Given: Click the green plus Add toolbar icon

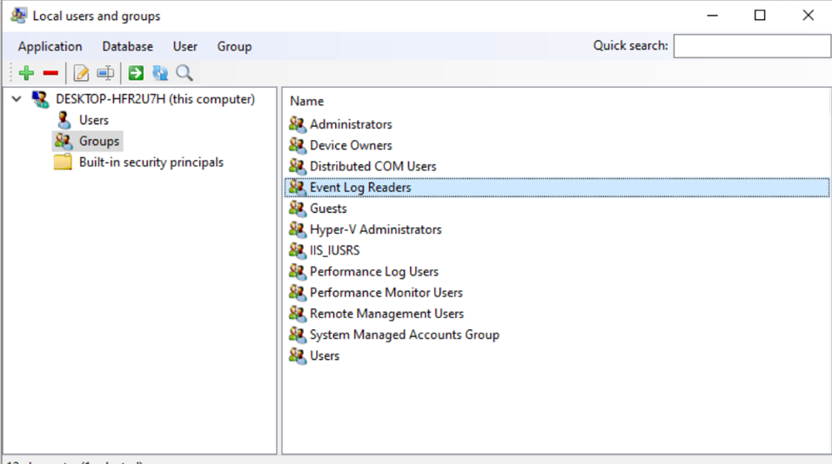Looking at the screenshot, I should tap(26, 73).
